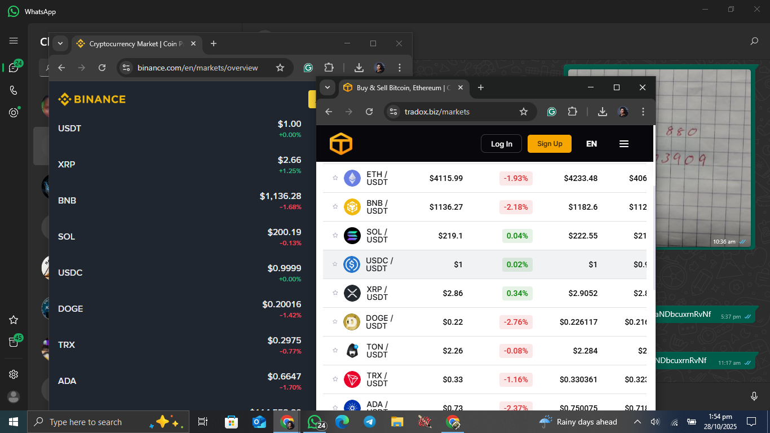
Task: Favorite the SOL / USDT pair star
Action: (335, 235)
